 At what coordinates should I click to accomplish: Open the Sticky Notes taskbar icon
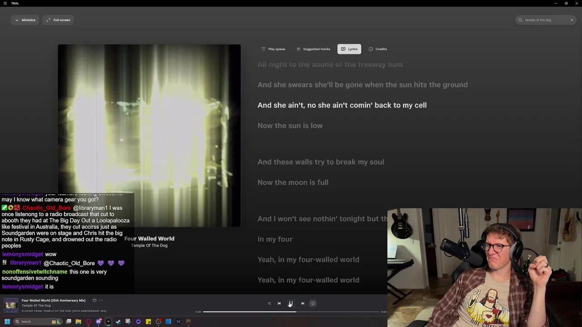pos(148,322)
